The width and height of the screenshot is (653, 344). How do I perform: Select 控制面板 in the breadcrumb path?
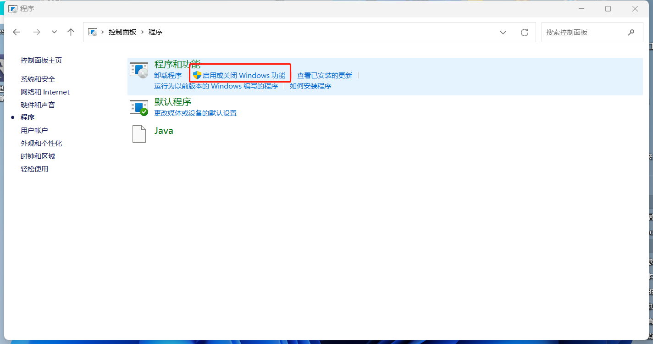coord(122,32)
